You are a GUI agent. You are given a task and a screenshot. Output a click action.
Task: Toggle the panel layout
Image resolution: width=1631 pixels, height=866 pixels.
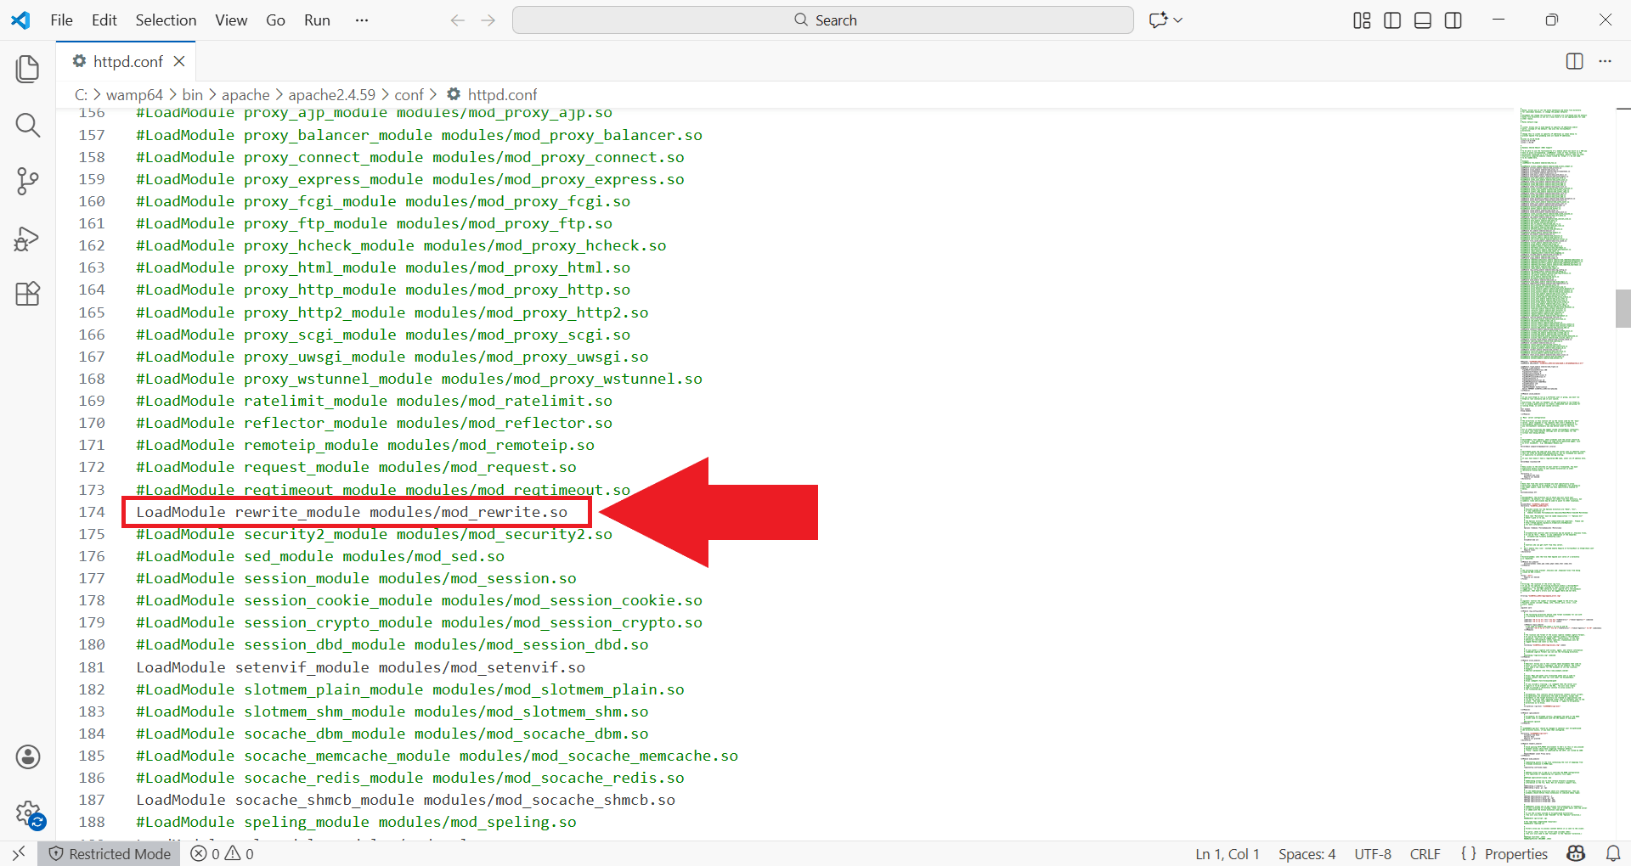pyautogui.click(x=1422, y=20)
